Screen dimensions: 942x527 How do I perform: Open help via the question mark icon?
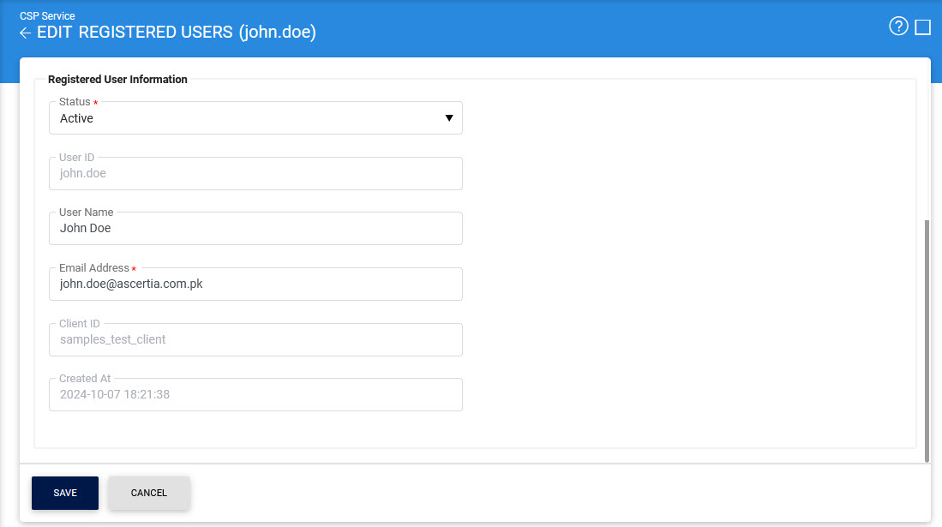click(x=898, y=27)
